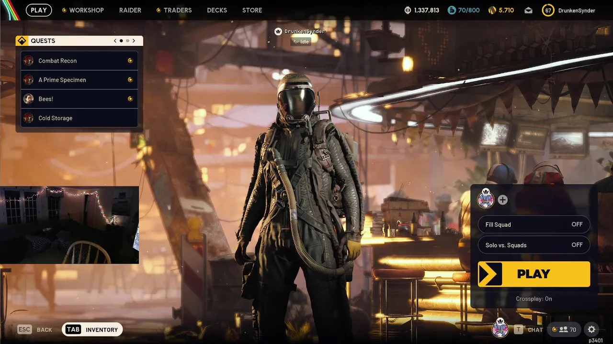Click the yellow dot beside TRADERS

tap(159, 10)
